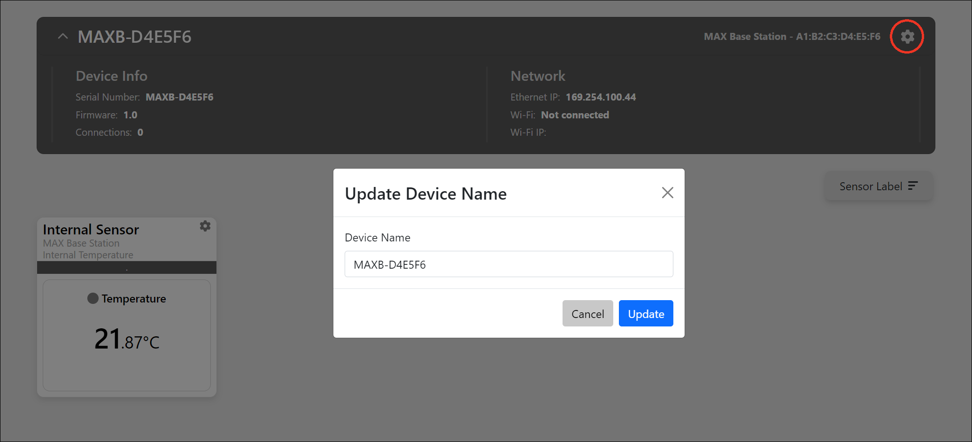Collapse the MAXB-D4E5F6 device panel
This screenshot has width=972, height=442.
tap(63, 37)
